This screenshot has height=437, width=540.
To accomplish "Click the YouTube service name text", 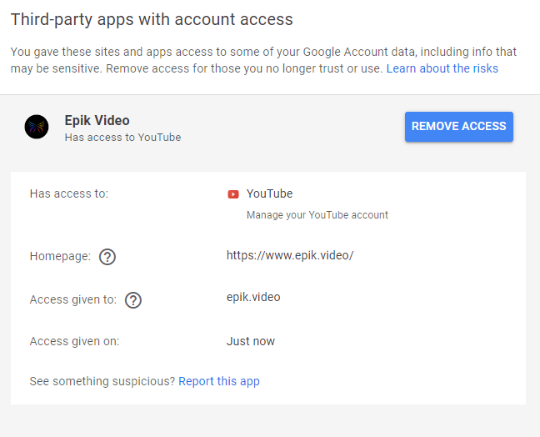I will point(270,193).
